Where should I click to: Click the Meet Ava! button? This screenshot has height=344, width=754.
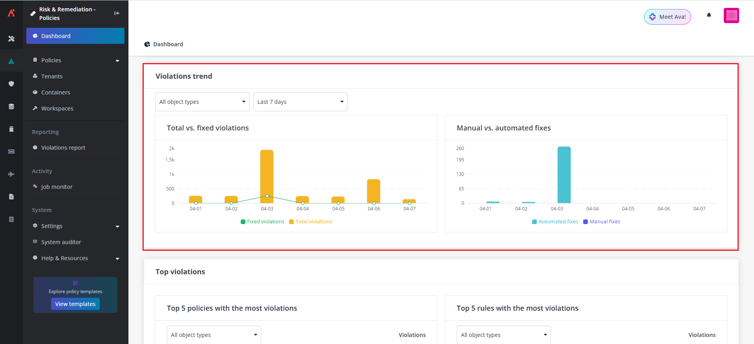pos(667,17)
